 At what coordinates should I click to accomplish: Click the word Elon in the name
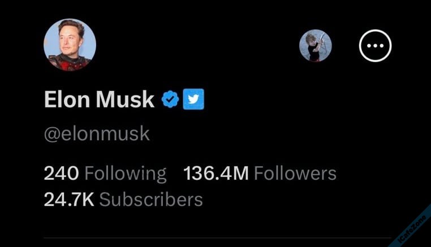coord(67,100)
